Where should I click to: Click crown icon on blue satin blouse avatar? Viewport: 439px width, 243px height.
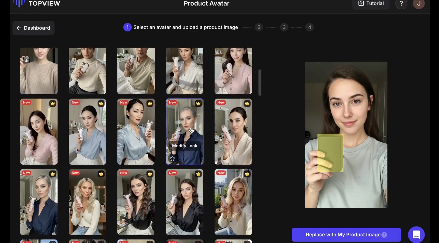click(150, 104)
